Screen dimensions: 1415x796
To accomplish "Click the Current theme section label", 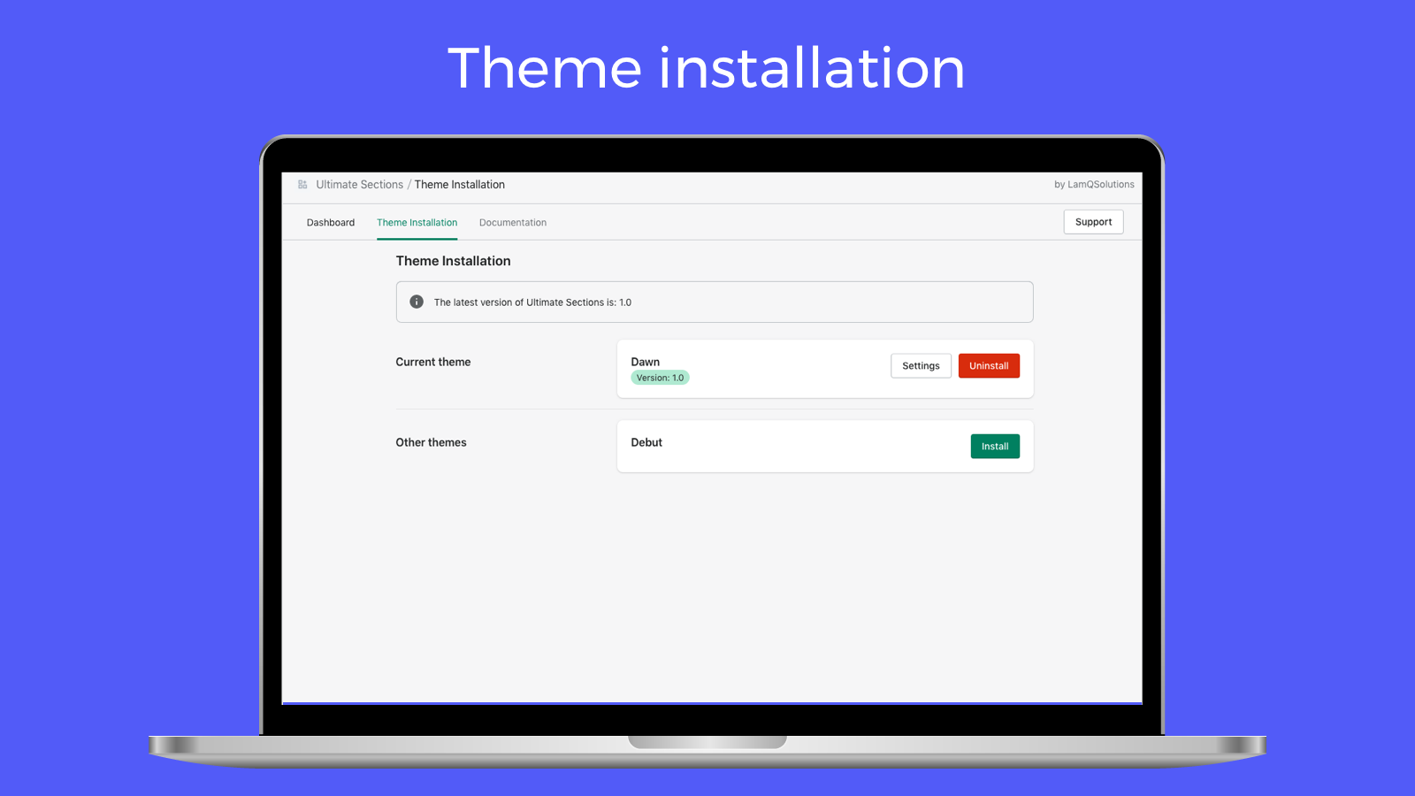I will (x=433, y=362).
